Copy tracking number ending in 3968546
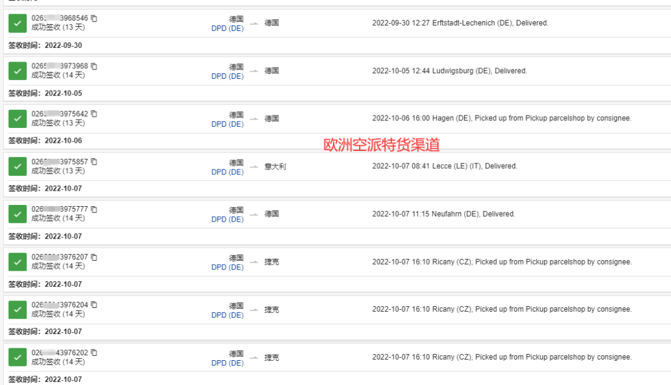Screen dimensions: 671x385 point(94,19)
